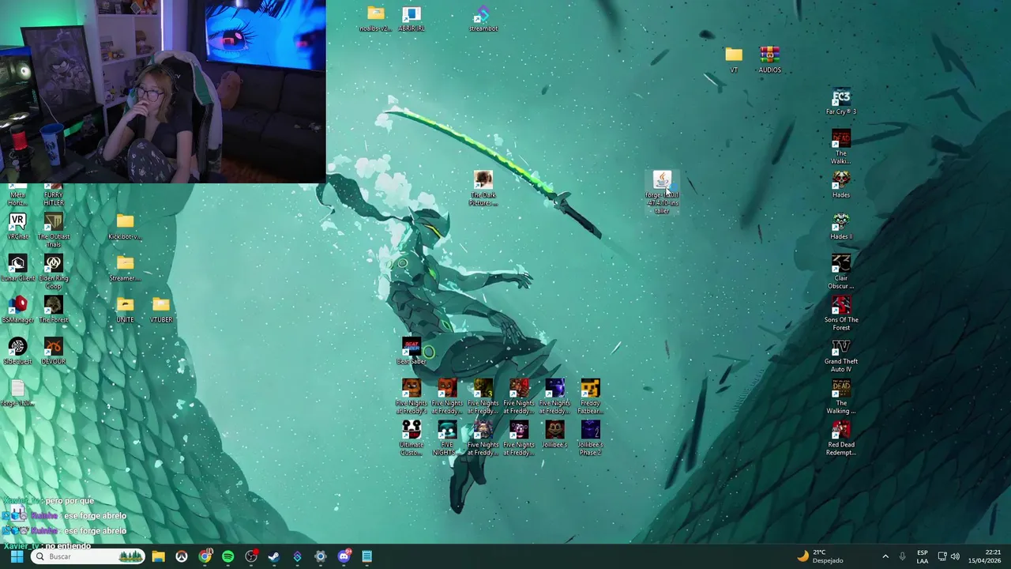Select the forge Java jar file under the cursor
The image size is (1011, 569).
662,192
